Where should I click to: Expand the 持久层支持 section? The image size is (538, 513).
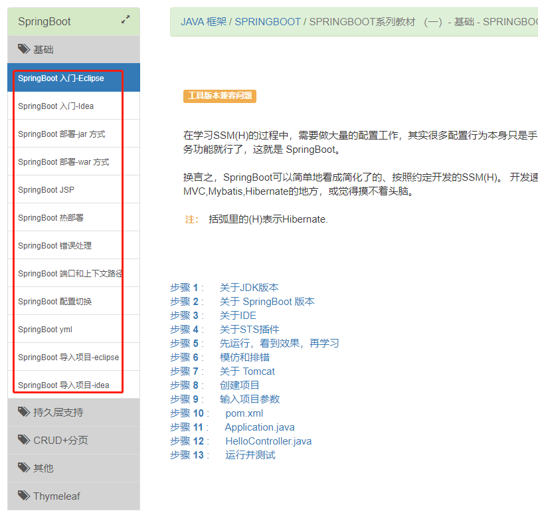74,412
